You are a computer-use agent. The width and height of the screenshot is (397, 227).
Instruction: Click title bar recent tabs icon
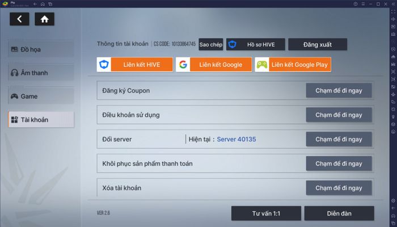50,4
